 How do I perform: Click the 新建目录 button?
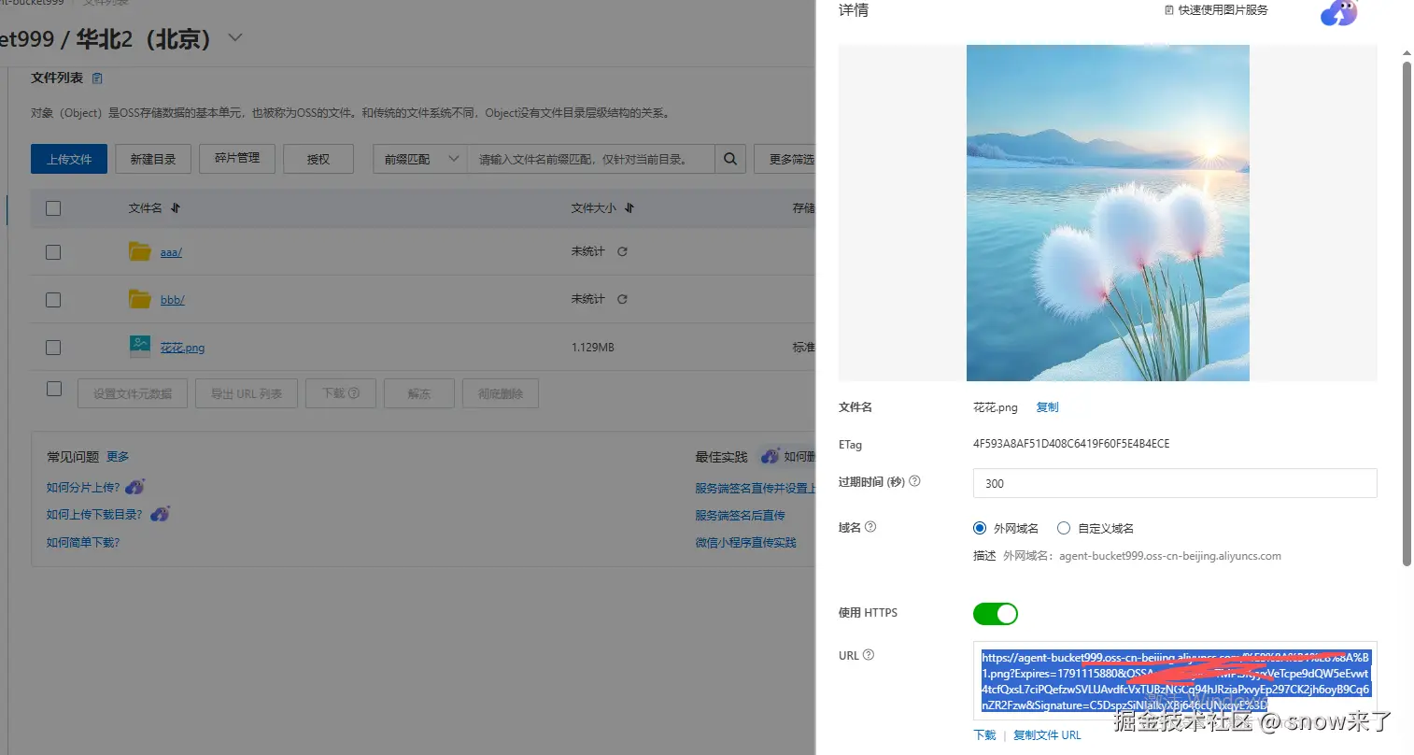pyautogui.click(x=153, y=159)
